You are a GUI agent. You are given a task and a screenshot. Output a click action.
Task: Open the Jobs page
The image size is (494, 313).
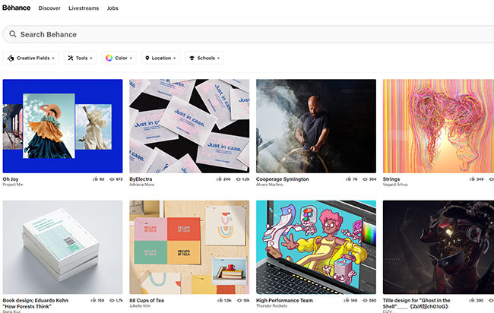112,8
